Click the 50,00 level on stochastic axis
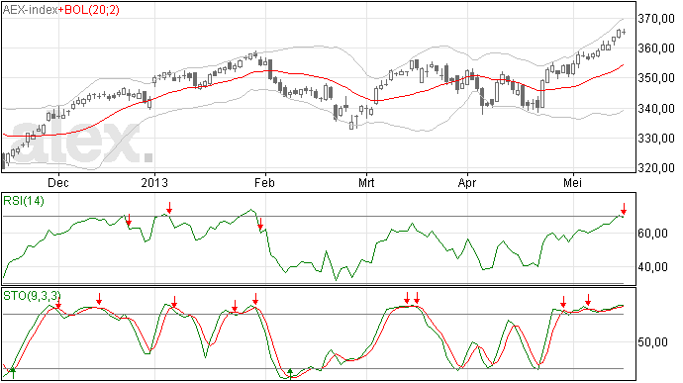The height and width of the screenshot is (383, 683). (652, 342)
